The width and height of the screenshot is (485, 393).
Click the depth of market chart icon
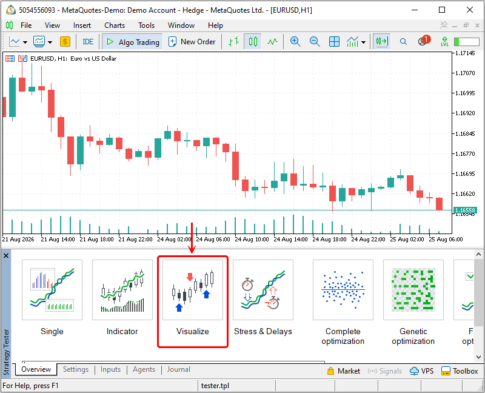point(22,58)
